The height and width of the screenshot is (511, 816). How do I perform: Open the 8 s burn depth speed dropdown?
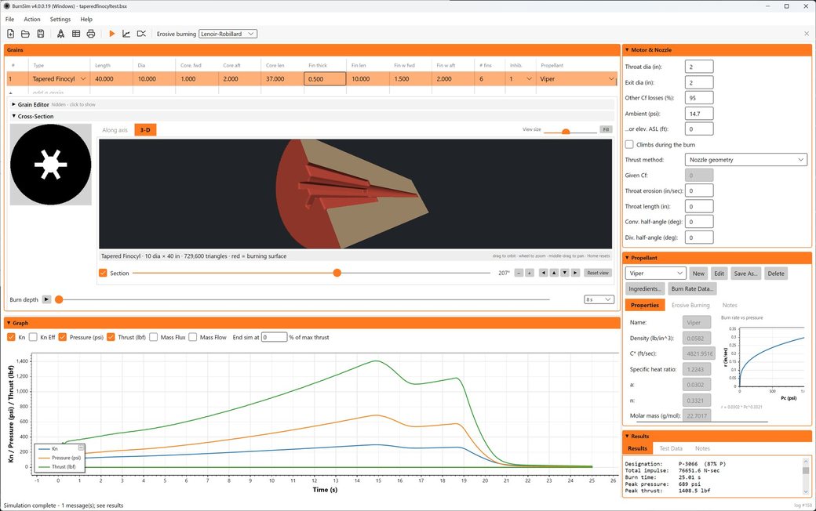599,299
